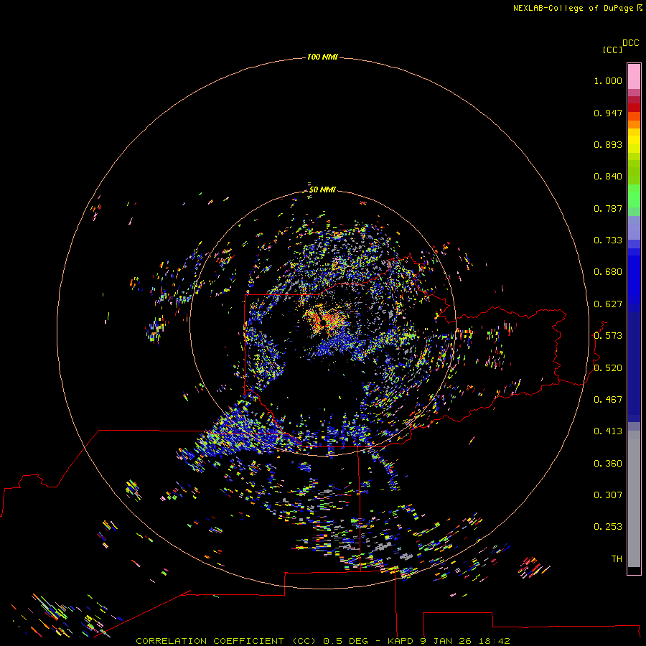Click the 0.360 legend value
The height and width of the screenshot is (646, 646).
608,464
